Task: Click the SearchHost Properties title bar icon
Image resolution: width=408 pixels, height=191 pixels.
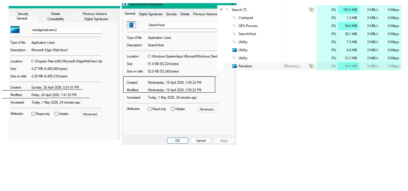Action: (x=125, y=4)
